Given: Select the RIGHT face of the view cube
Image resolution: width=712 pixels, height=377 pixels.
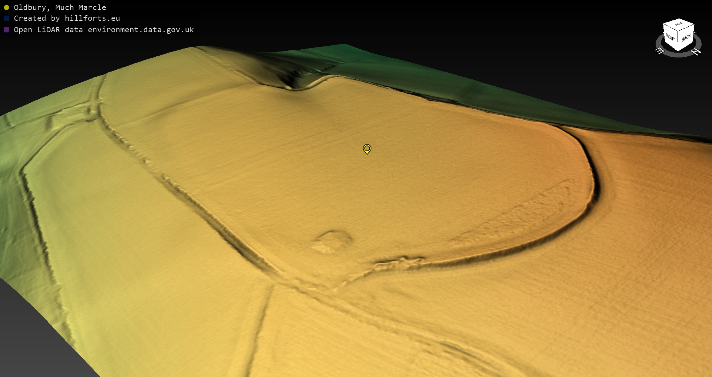Looking at the screenshot, I should [670, 37].
